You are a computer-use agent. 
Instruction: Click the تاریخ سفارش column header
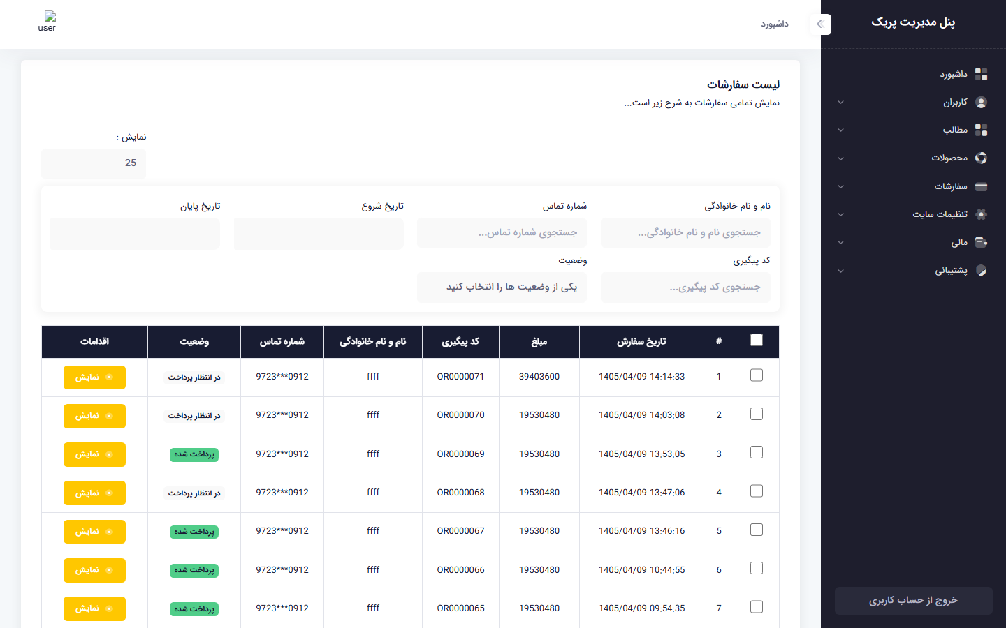641,341
